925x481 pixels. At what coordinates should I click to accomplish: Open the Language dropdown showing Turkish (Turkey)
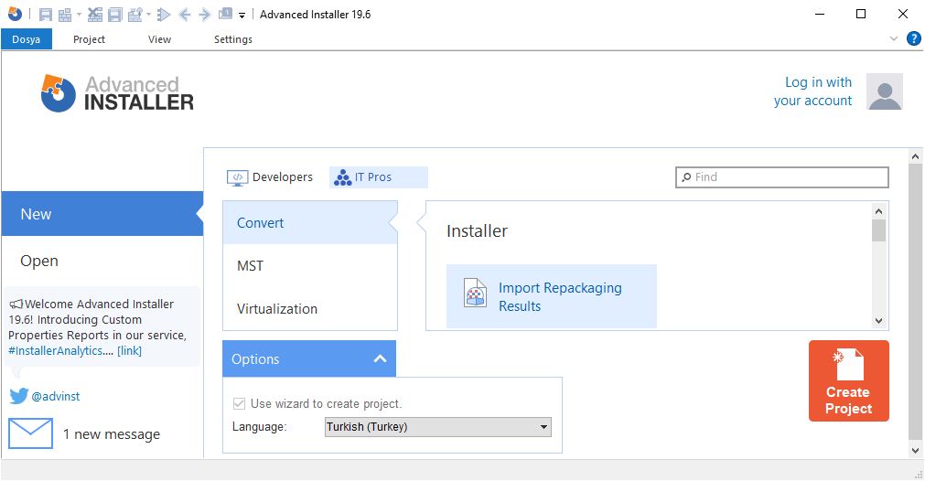(438, 427)
